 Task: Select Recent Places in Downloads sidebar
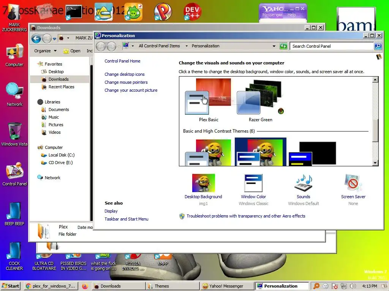61,87
